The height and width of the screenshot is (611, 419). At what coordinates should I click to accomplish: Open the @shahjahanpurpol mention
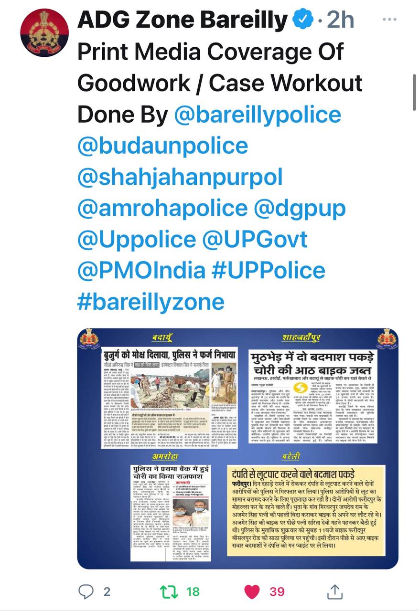(x=180, y=178)
